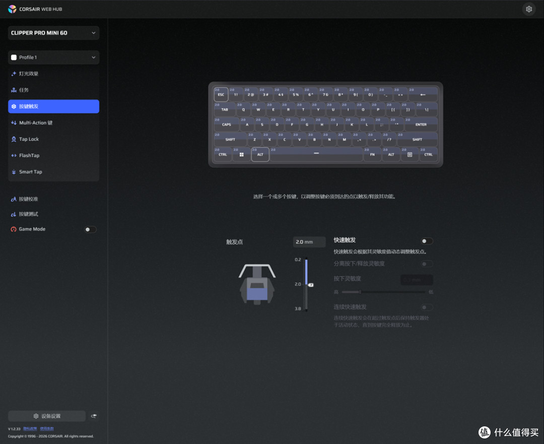Viewport: 544px width, 444px height.
Task: Open the Tap Lock settings
Action: pyautogui.click(x=53, y=139)
